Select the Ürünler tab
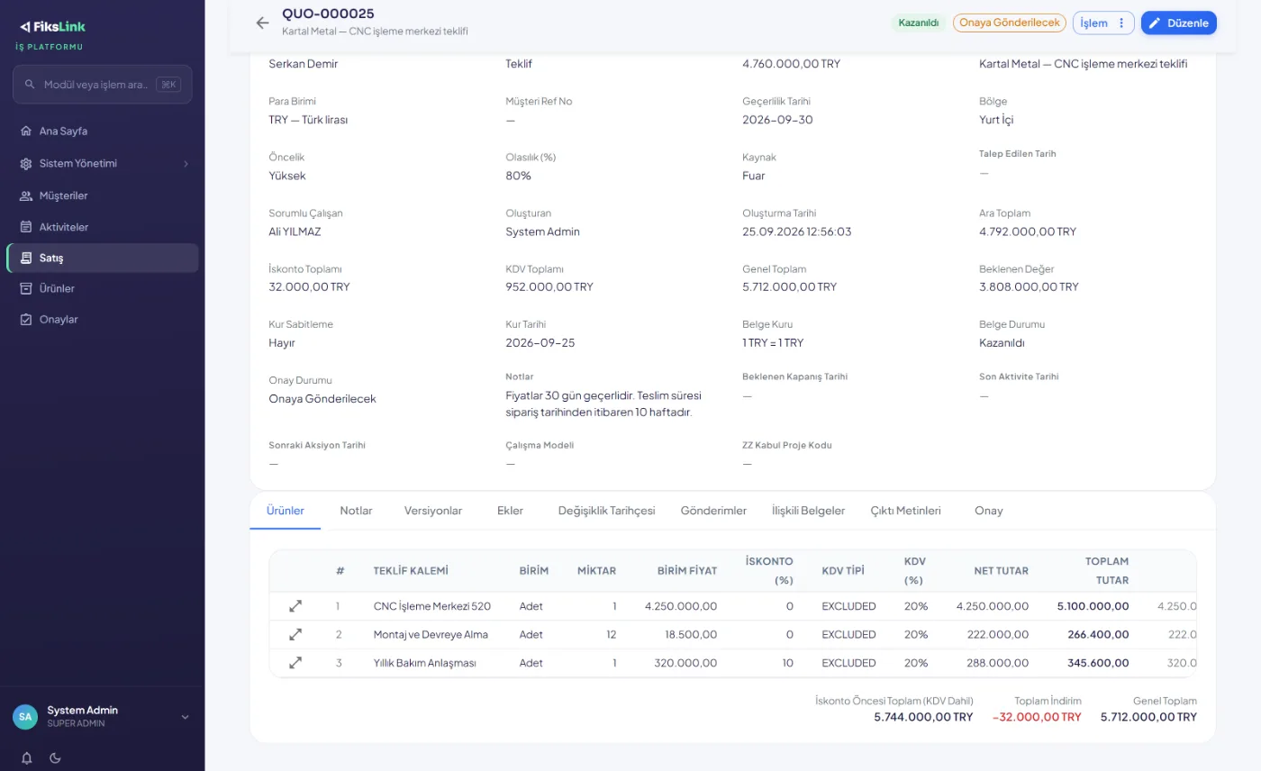The width and height of the screenshot is (1261, 771). tap(286, 511)
